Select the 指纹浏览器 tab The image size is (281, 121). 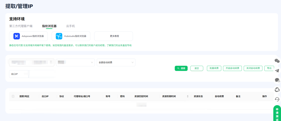(x=49, y=26)
